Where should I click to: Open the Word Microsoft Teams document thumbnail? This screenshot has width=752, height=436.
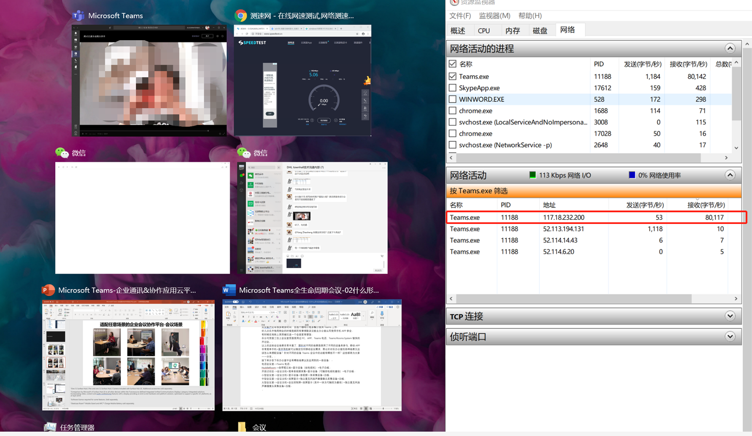(312, 355)
